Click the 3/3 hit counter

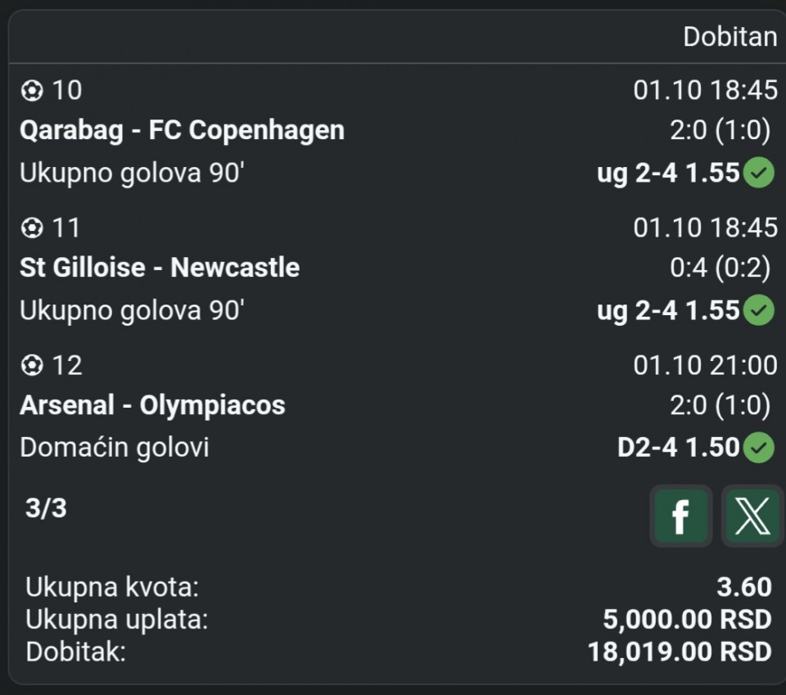point(46,508)
